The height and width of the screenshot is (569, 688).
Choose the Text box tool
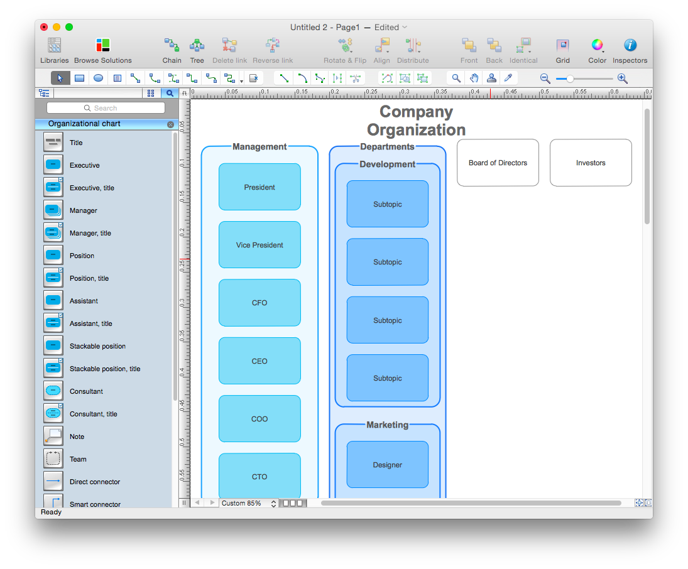pos(117,78)
